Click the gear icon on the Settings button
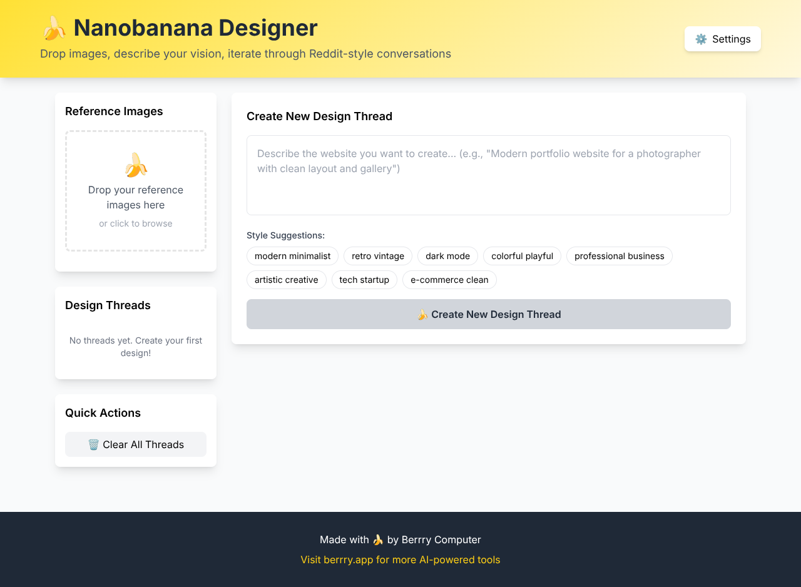 [x=702, y=39]
